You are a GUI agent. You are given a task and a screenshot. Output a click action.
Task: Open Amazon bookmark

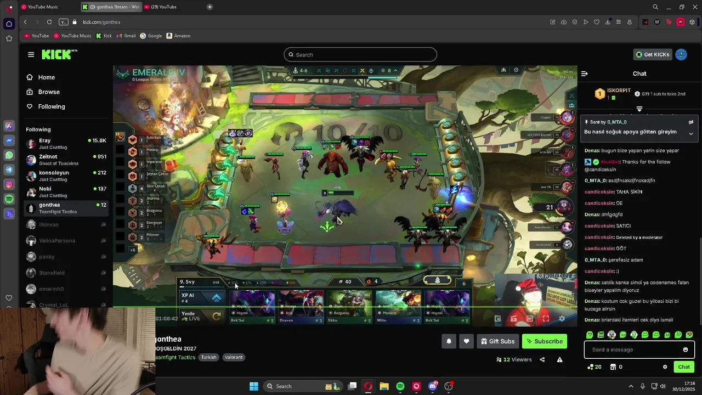178,36
